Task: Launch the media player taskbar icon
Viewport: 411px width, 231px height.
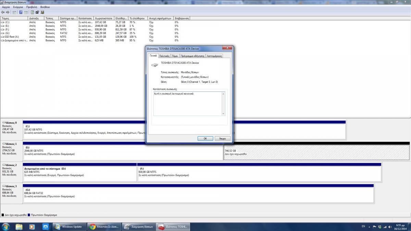Action: 32,227
